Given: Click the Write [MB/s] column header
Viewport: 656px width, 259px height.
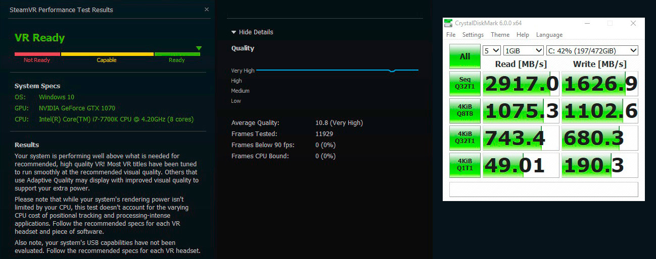Looking at the screenshot, I should point(600,64).
